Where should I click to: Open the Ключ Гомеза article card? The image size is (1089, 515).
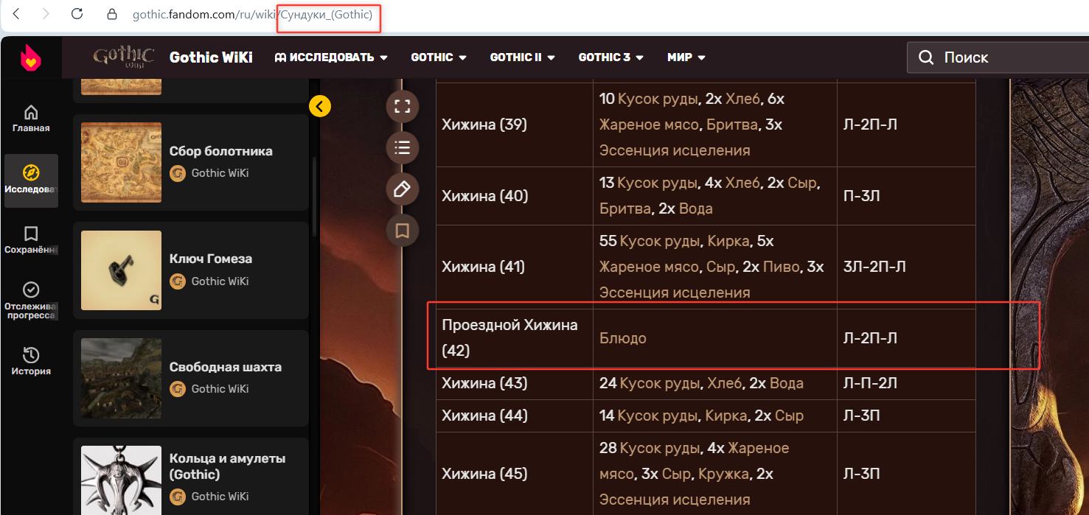click(191, 270)
